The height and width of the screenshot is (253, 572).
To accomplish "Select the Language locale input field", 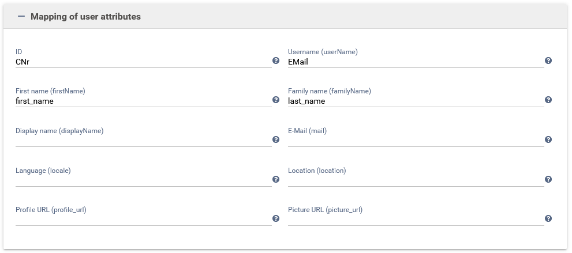I will (x=143, y=180).
